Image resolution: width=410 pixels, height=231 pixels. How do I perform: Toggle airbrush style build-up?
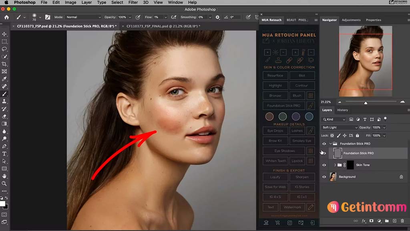click(174, 17)
